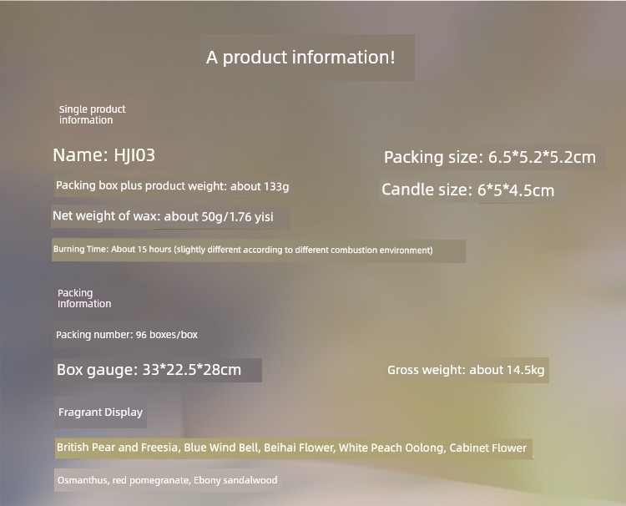Screen dimensions: 626x506
Task: Select the 'White Peach Oolong' fragrance name
Action: coord(391,448)
